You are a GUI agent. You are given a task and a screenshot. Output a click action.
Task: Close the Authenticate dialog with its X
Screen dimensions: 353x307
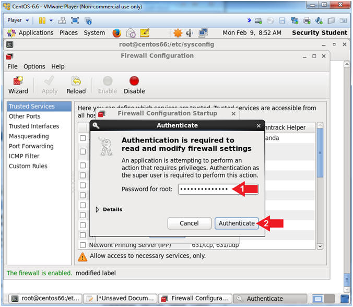pyautogui.click(x=258, y=126)
